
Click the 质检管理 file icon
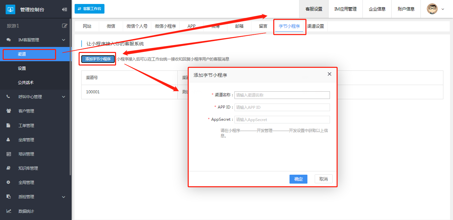[9, 197]
